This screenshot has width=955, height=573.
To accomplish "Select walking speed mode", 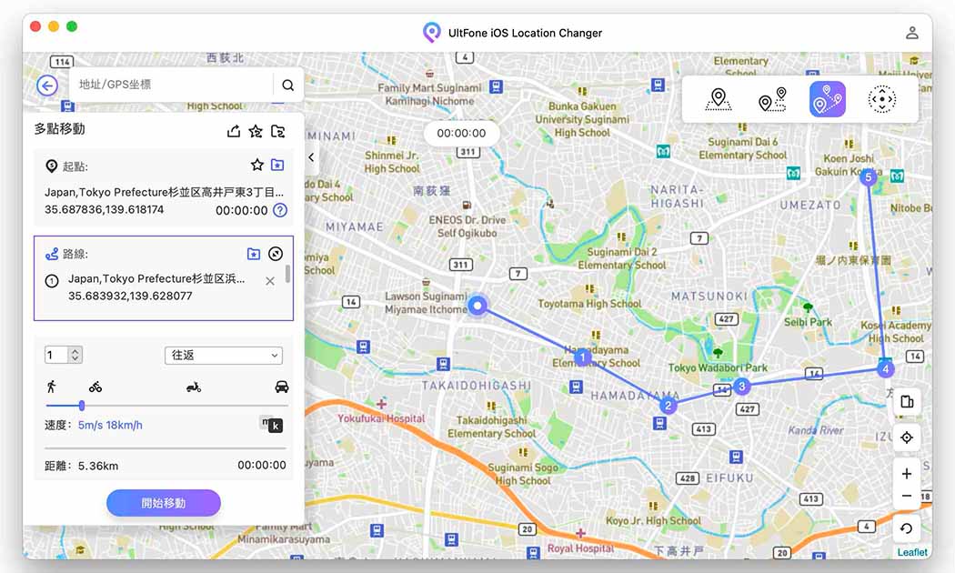I will tap(51, 387).
